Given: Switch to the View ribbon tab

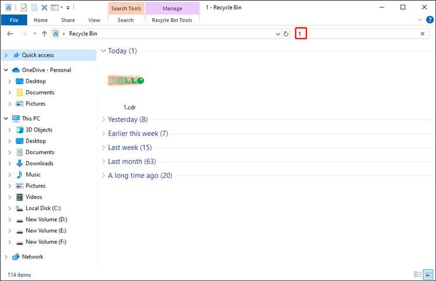Looking at the screenshot, I should (x=94, y=20).
